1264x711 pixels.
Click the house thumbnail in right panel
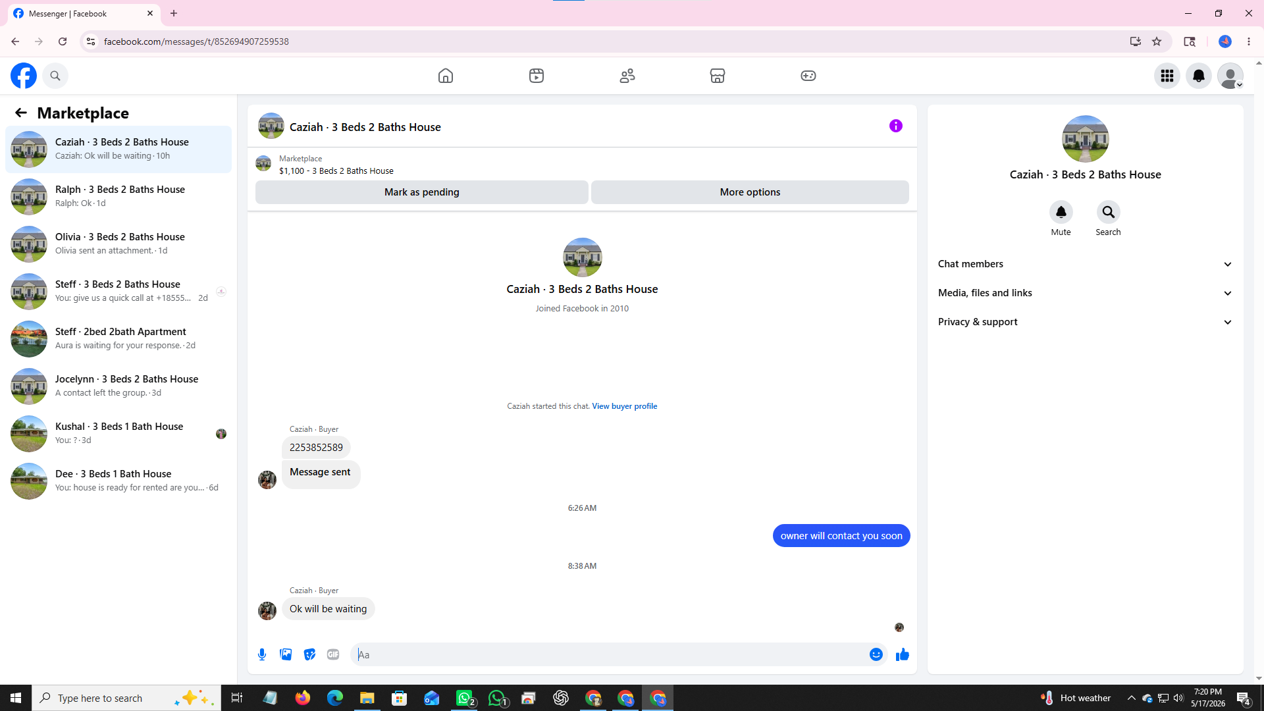coord(1086,139)
